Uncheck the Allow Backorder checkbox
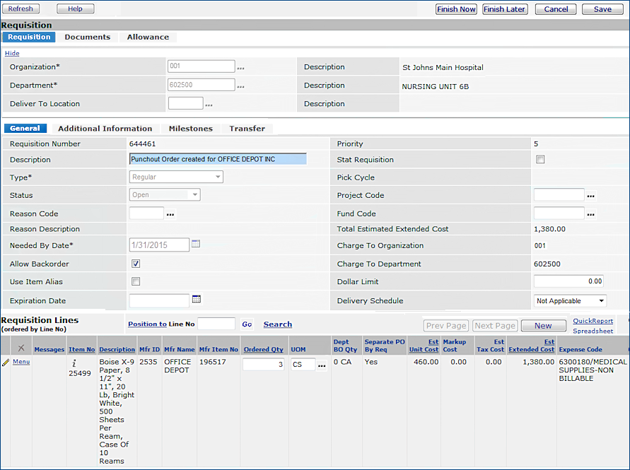Image resolution: width=630 pixels, height=470 pixels. [136, 264]
